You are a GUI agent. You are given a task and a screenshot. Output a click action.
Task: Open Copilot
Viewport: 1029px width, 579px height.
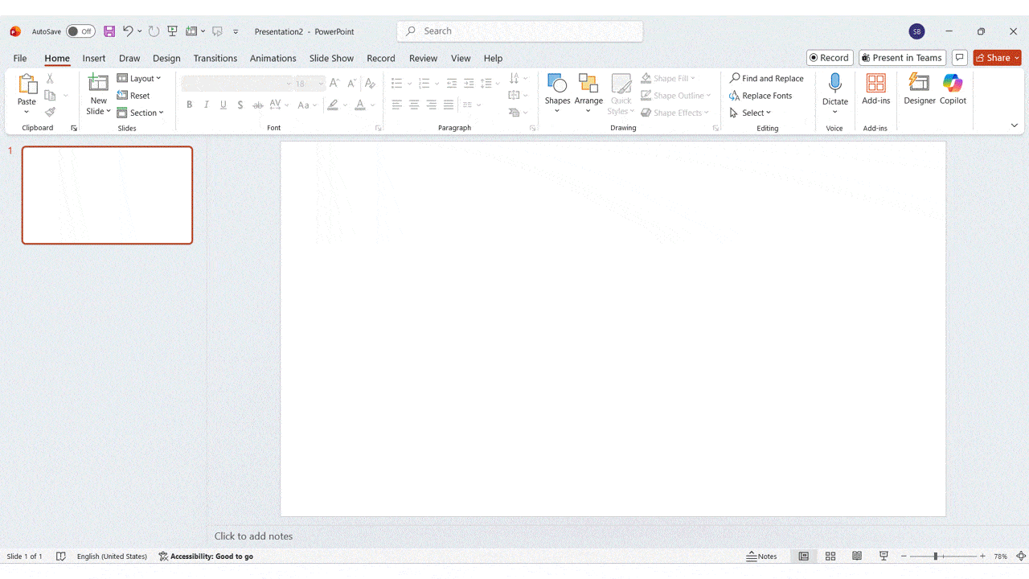tap(953, 90)
